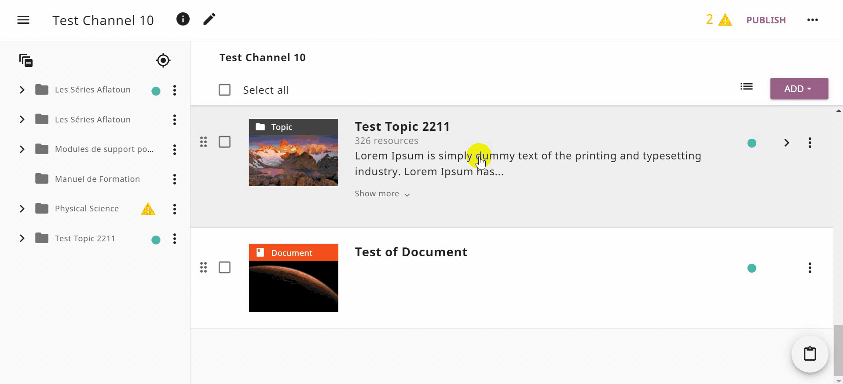
Task: Open three-dot menu on Test Topic 2211 card
Action: coord(810,143)
